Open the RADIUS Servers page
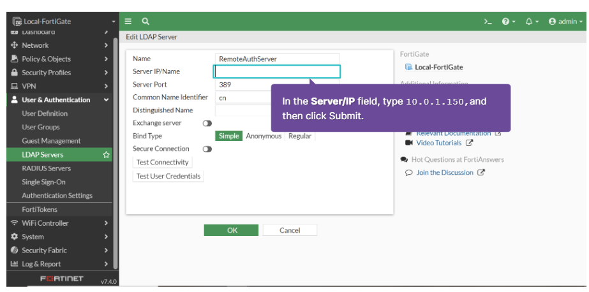The width and height of the screenshot is (589, 292). coord(46,168)
